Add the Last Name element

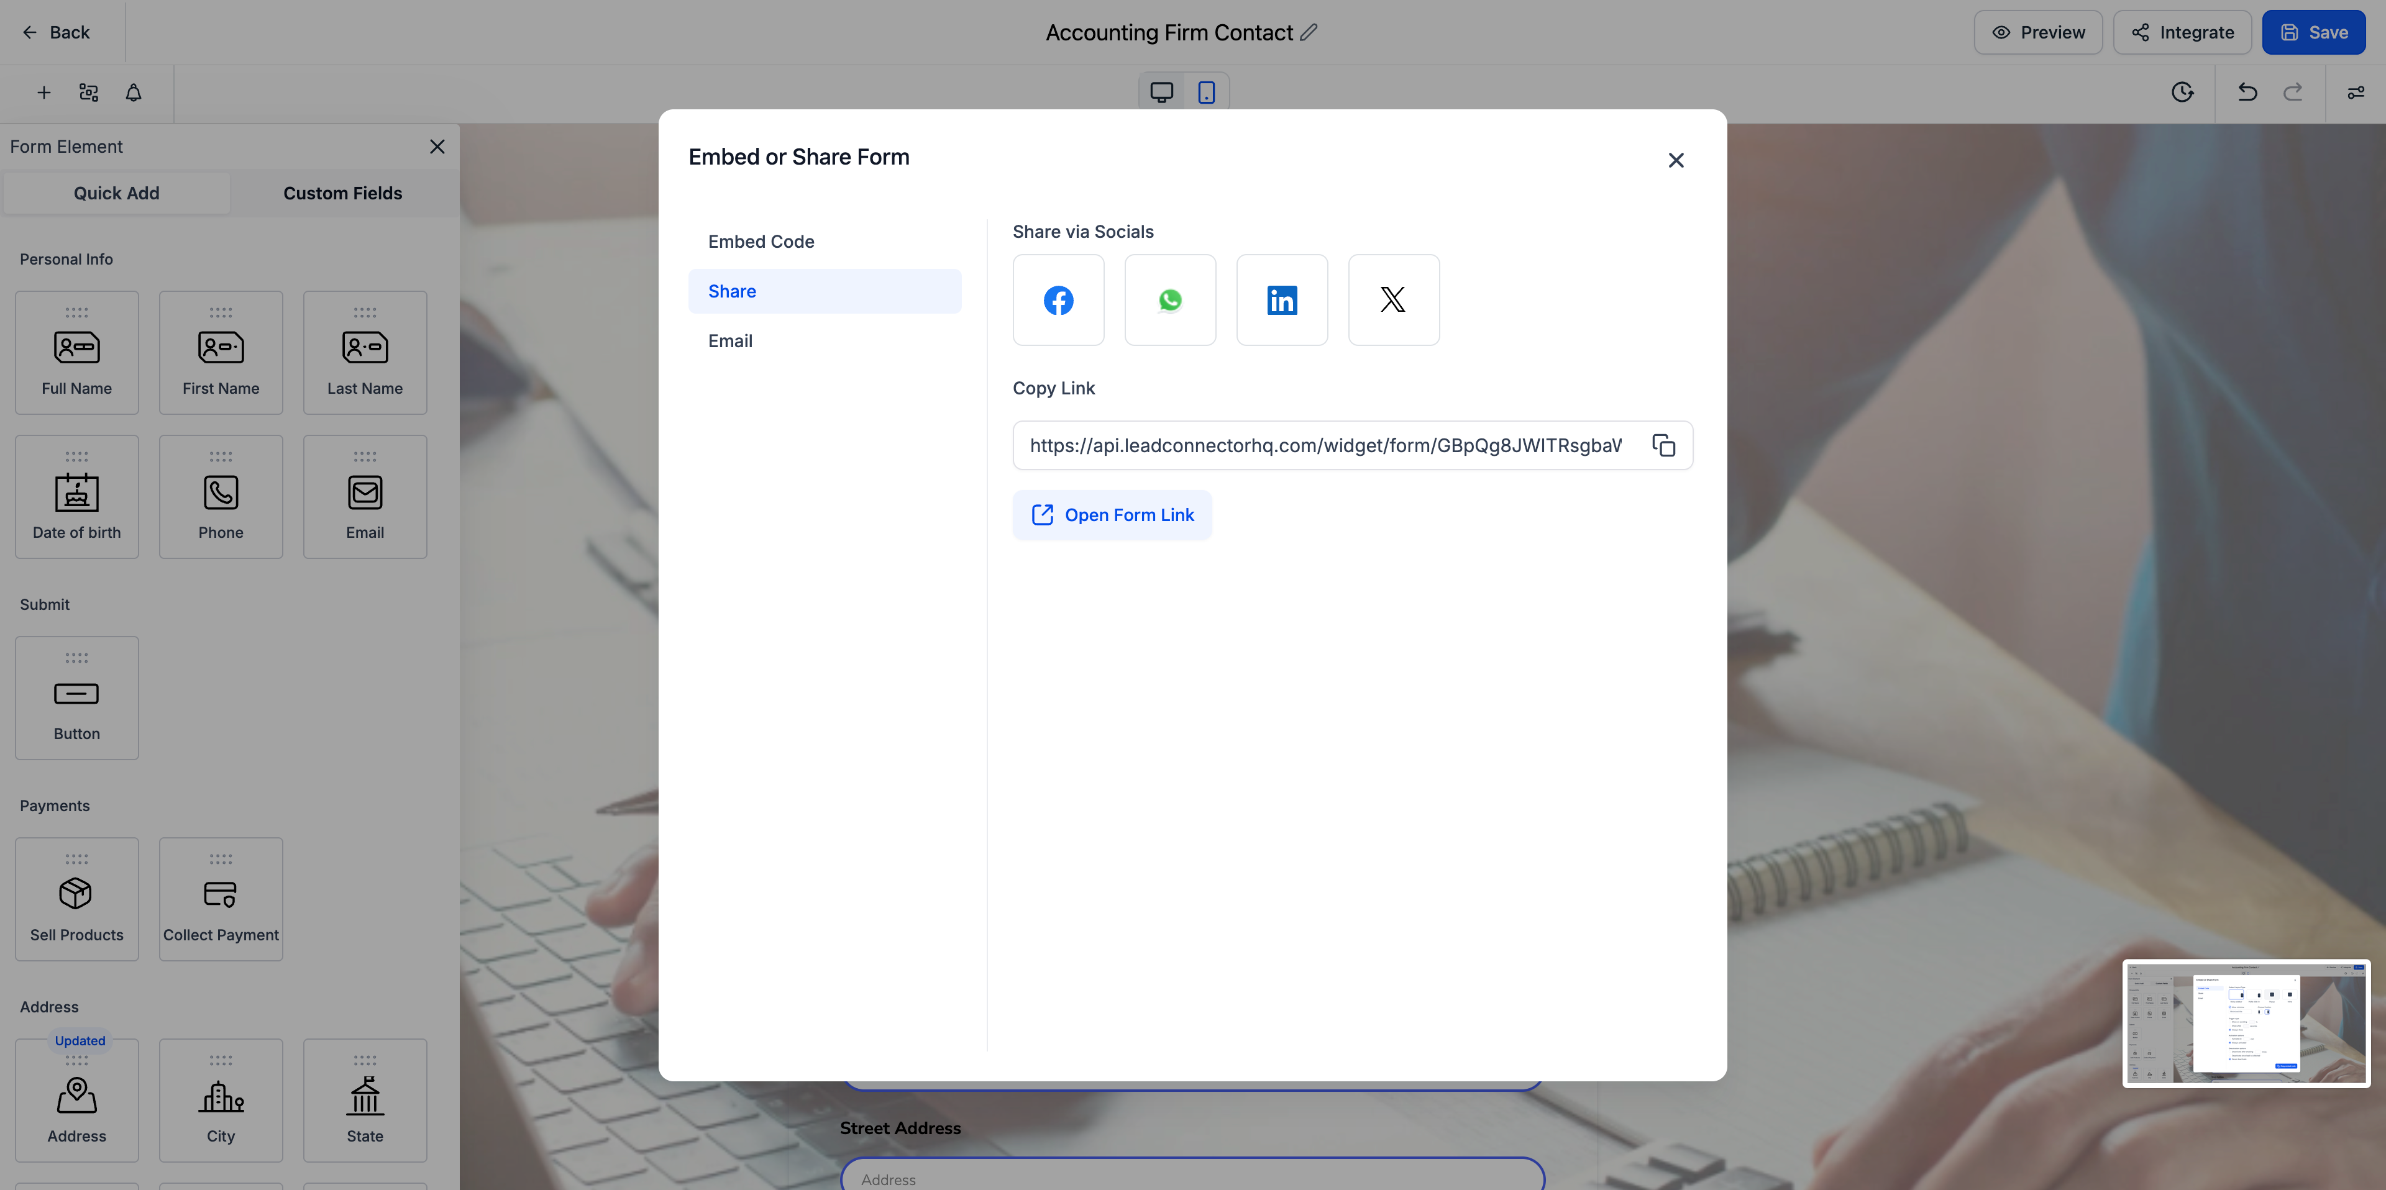[365, 353]
